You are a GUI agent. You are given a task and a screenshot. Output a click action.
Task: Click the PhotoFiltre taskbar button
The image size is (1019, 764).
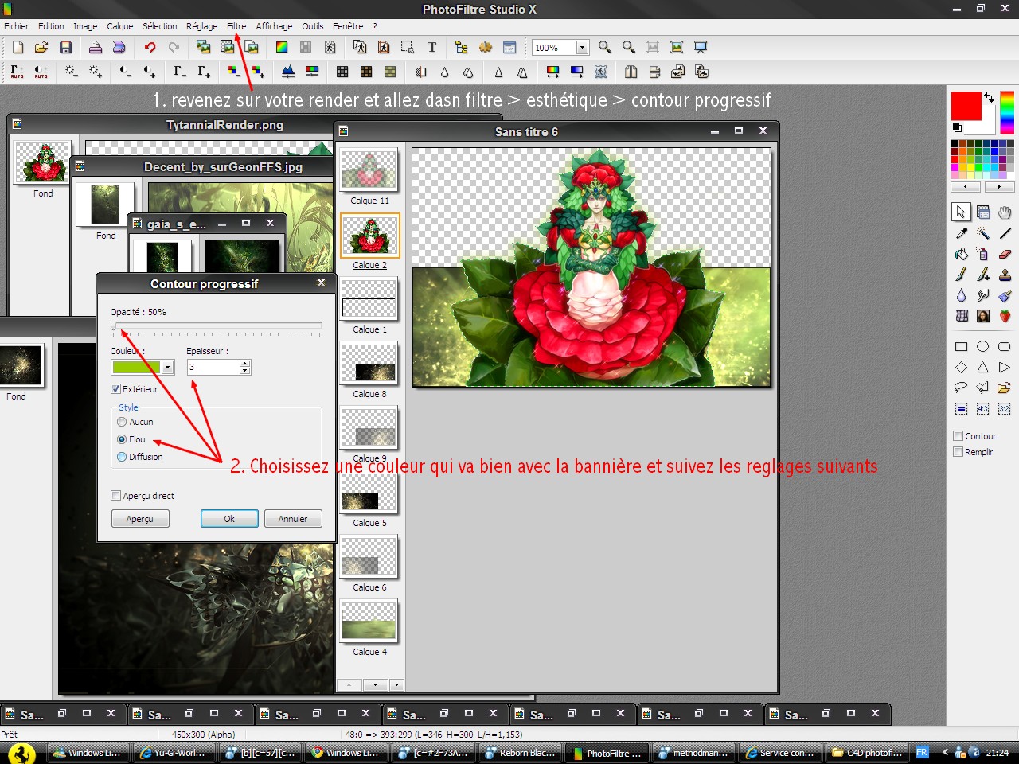pos(607,752)
